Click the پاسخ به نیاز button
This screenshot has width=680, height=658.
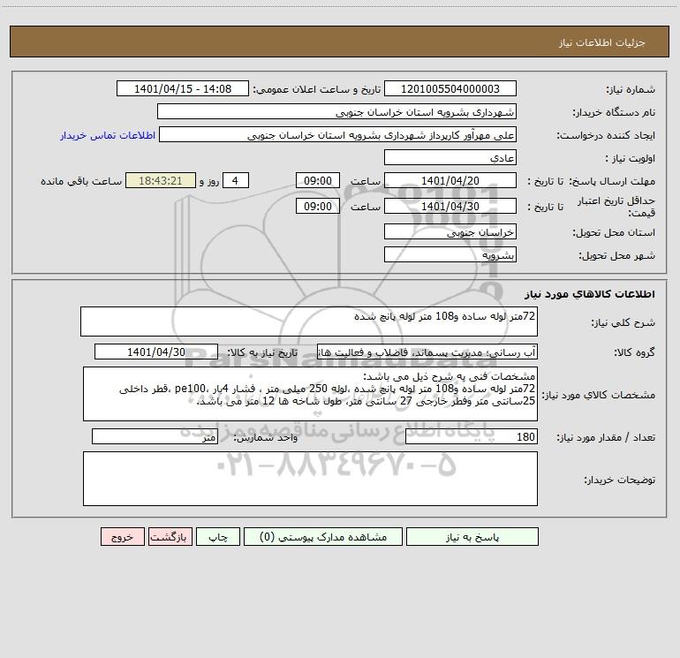[x=472, y=536]
